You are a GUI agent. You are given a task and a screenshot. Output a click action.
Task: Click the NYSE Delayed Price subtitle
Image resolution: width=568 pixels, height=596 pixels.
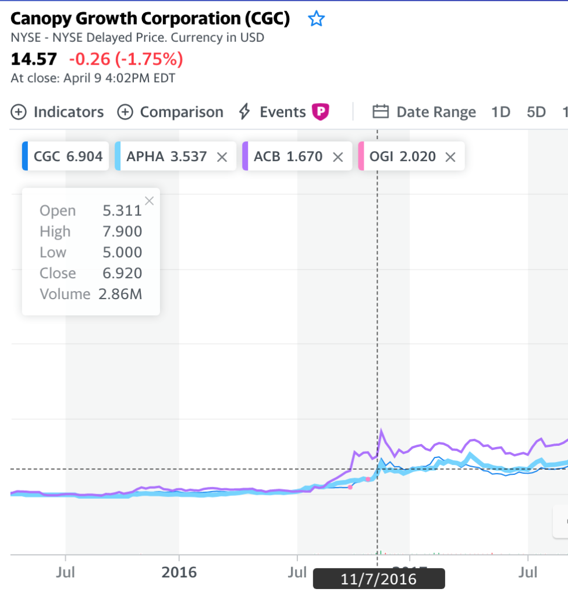(x=137, y=38)
